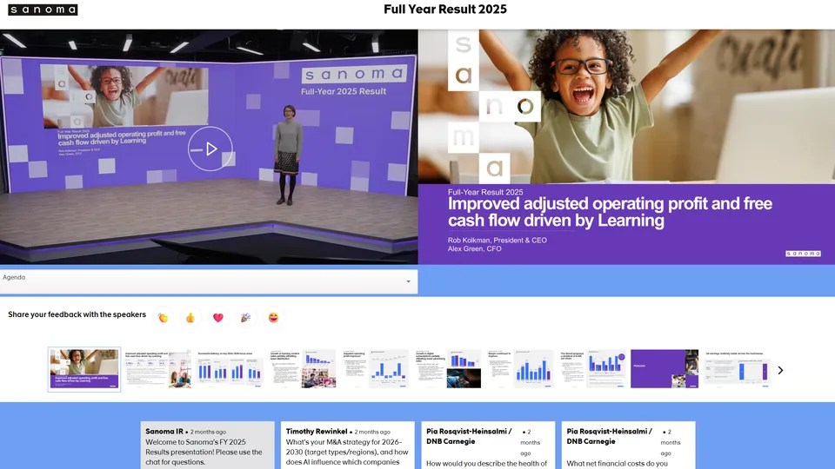Select the second slide thumbnail with key figures
Viewport: 835px width, 469px height.
pos(157,369)
